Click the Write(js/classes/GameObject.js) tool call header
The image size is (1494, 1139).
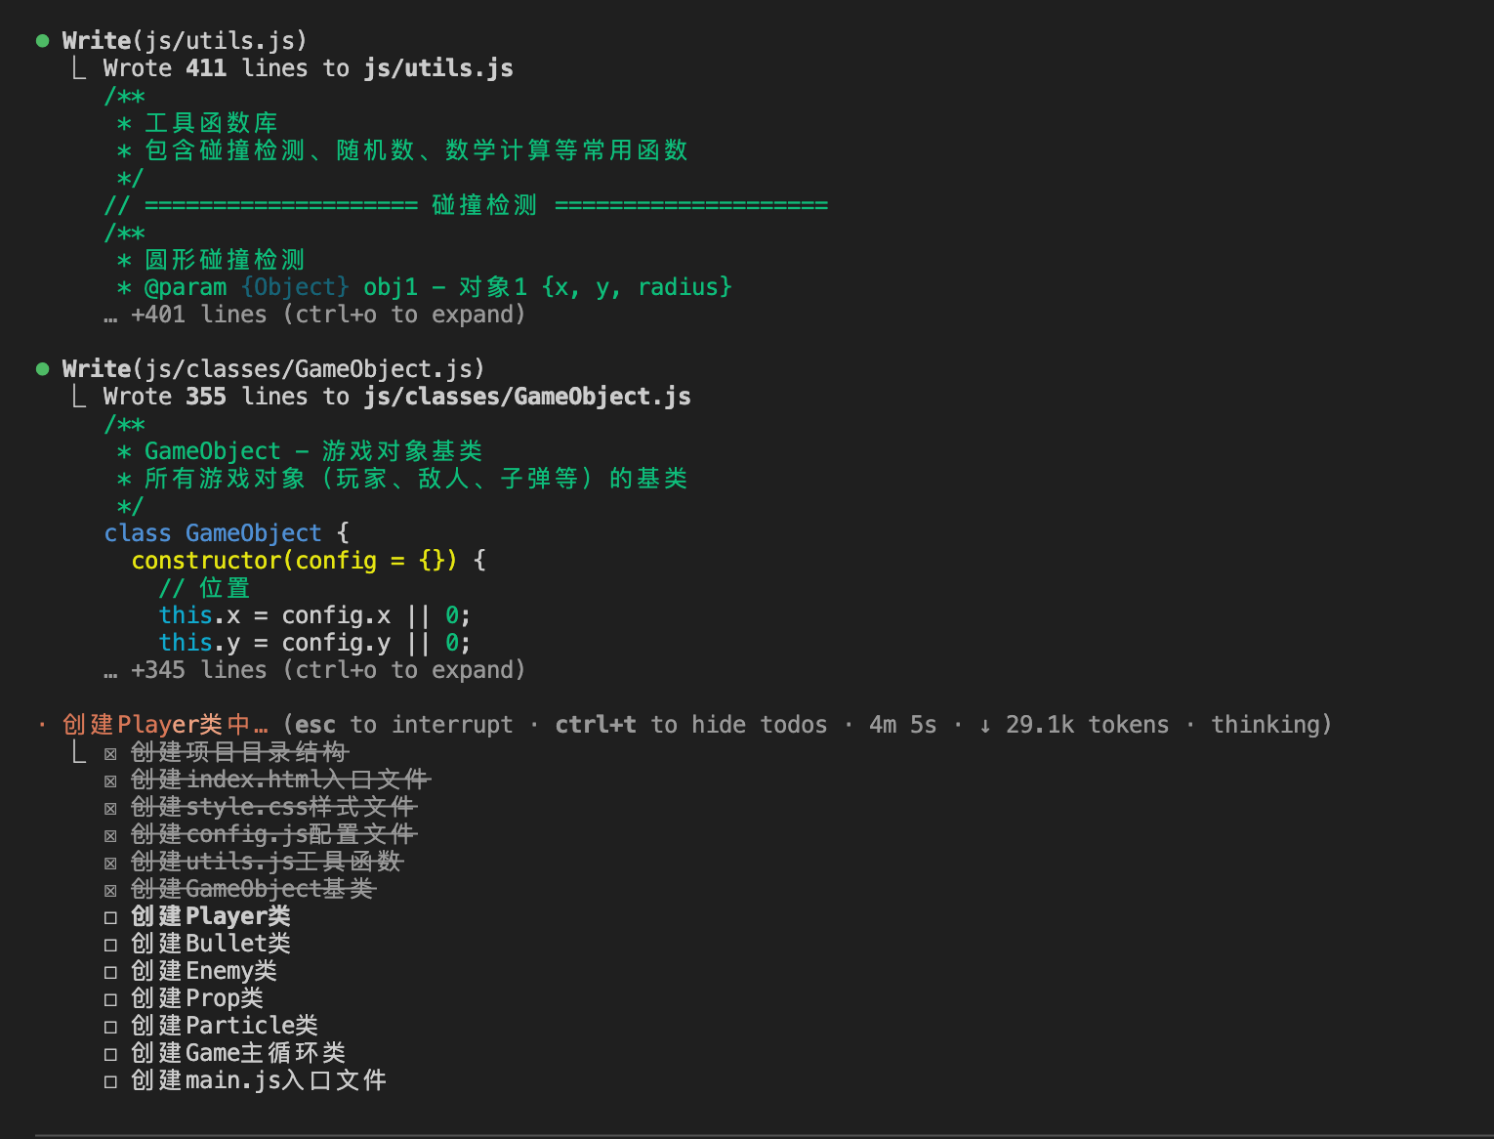[273, 369]
